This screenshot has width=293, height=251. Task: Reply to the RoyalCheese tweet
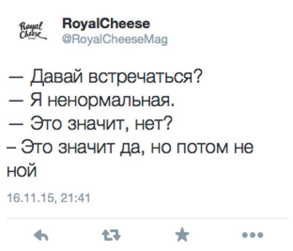[41, 234]
